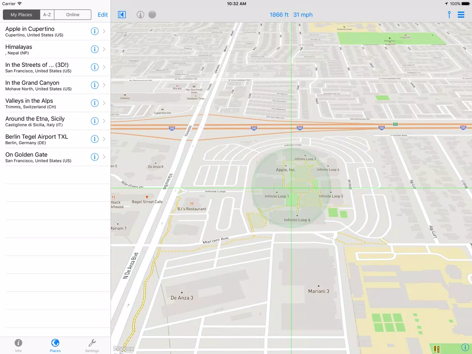Open the Info tab
The image size is (472, 354).
(x=18, y=345)
